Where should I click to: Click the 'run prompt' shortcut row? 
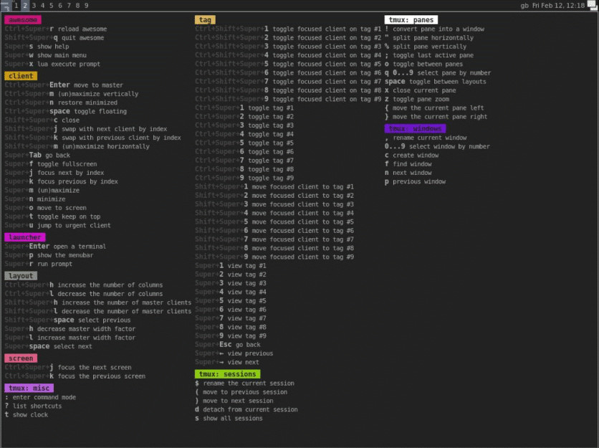click(39, 264)
